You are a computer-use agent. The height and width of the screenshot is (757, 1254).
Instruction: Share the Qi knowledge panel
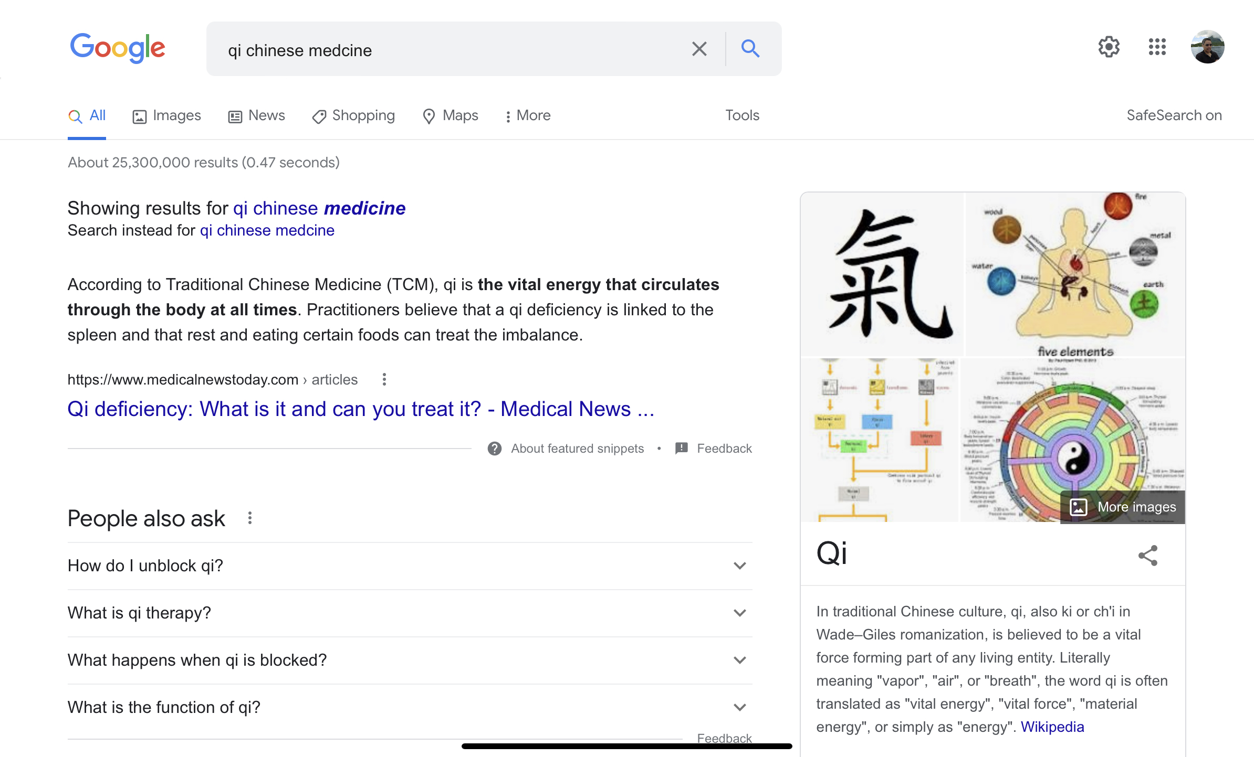(x=1148, y=555)
